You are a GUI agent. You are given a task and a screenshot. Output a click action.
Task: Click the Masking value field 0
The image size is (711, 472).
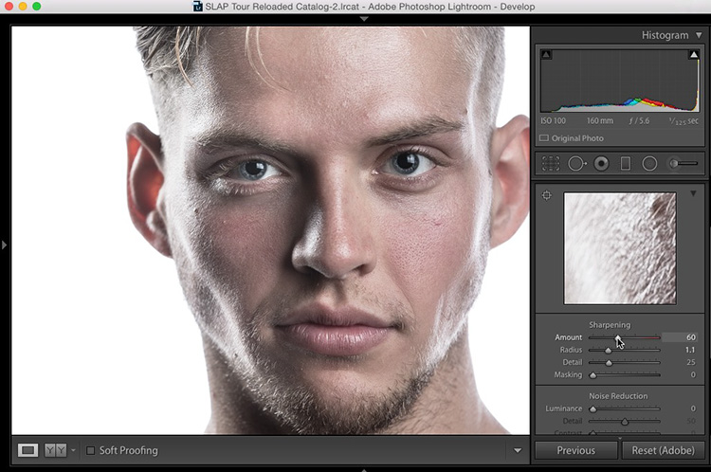[693, 375]
